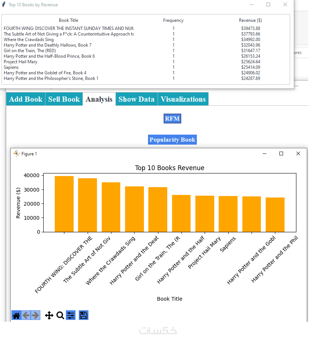This screenshot has height=341, width=316.
Task: Click the $25414.09 revenue value
Action: click(x=251, y=67)
